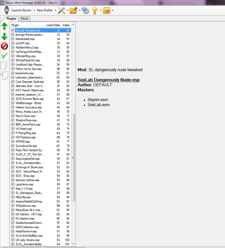Click Launch Skyrim button
The height and width of the screenshot is (248, 225).
22,10
